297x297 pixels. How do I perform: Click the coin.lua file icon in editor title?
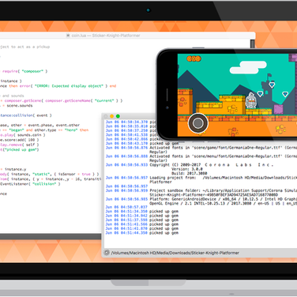click(68, 36)
